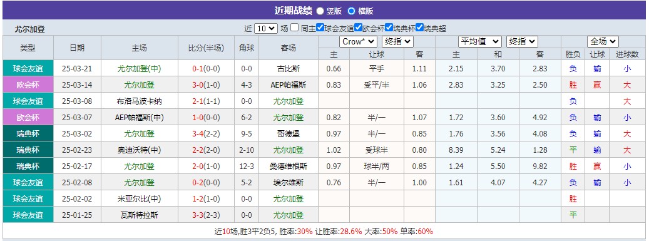This screenshot has width=649, height=241.
Task: Open away team 桑德维根斯
Action: click(x=288, y=167)
